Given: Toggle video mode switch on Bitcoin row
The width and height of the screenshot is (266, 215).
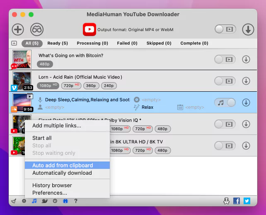Looking at the screenshot, I should 225,59.
